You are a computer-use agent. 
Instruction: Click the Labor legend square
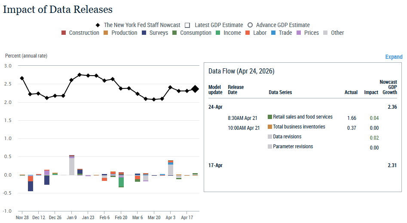[248, 33]
